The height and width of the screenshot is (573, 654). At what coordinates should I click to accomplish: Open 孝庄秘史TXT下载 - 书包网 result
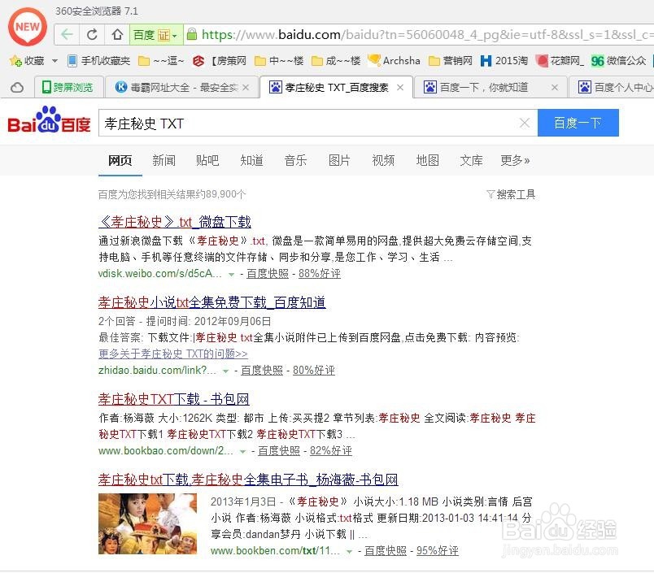(174, 399)
